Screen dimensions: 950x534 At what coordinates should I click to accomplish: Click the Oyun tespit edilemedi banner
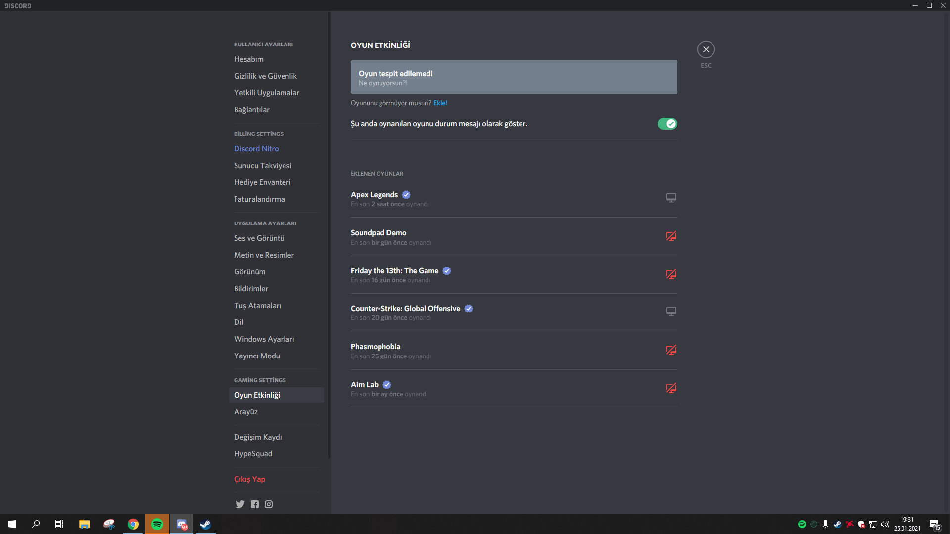click(x=514, y=77)
